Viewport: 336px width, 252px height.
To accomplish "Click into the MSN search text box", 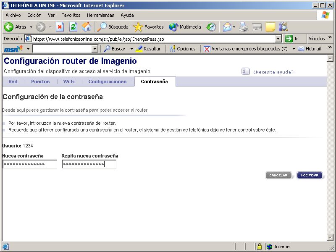I will click(x=62, y=49).
